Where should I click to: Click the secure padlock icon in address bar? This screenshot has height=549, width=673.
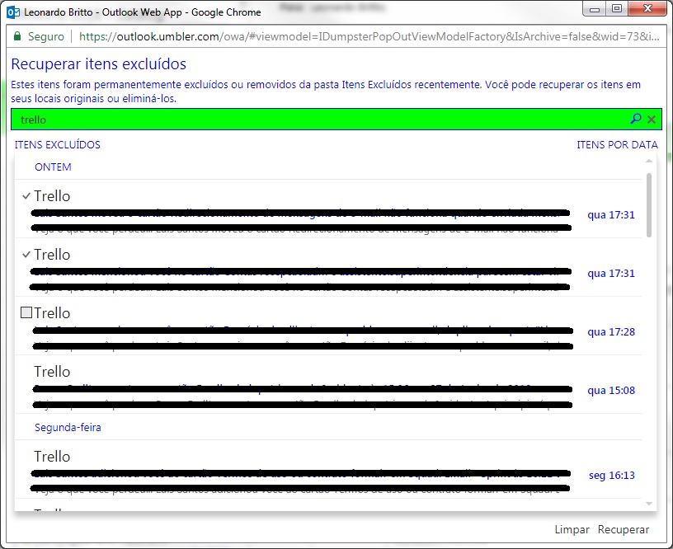(x=17, y=37)
